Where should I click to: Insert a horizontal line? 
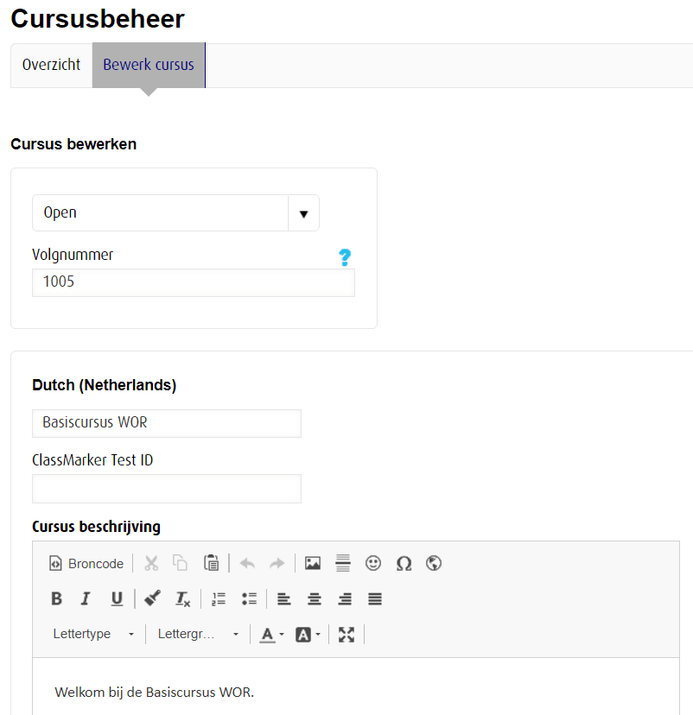pos(343,564)
